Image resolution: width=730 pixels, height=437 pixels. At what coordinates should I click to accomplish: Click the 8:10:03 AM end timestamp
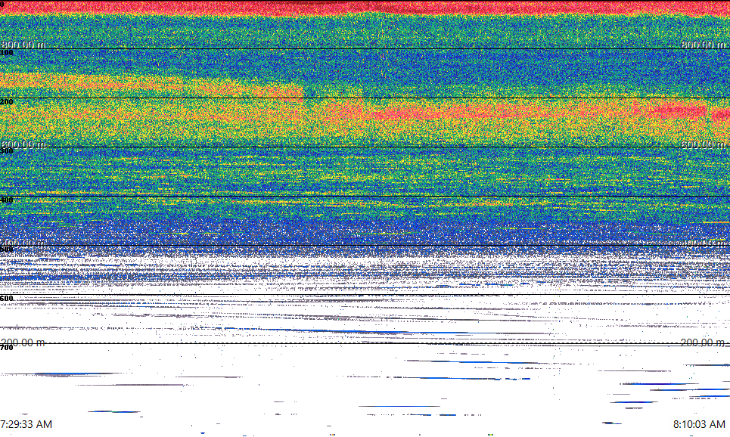699,424
